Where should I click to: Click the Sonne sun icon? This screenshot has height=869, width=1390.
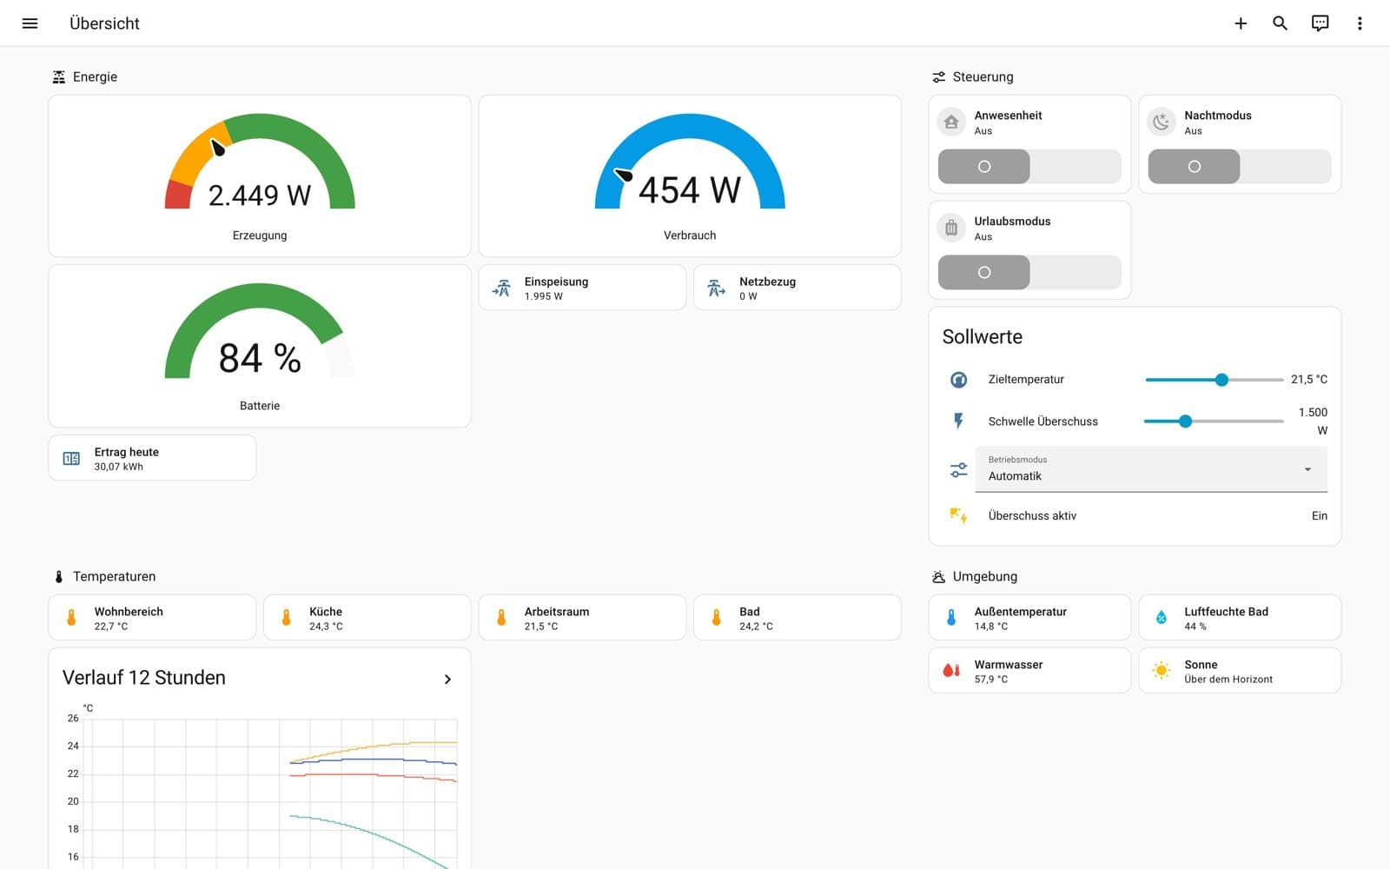(x=1162, y=670)
